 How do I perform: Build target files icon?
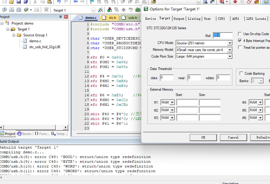coord(12,10)
